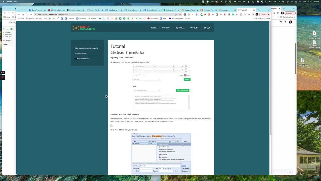Click the Update button in front window
This screenshot has height=181, width=321.
pyautogui.click(x=265, y=14)
